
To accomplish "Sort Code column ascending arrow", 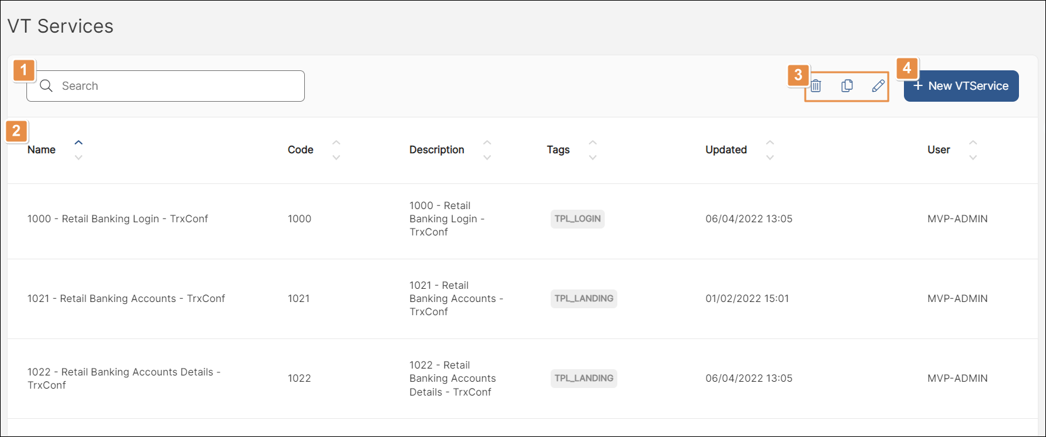I will coord(336,143).
